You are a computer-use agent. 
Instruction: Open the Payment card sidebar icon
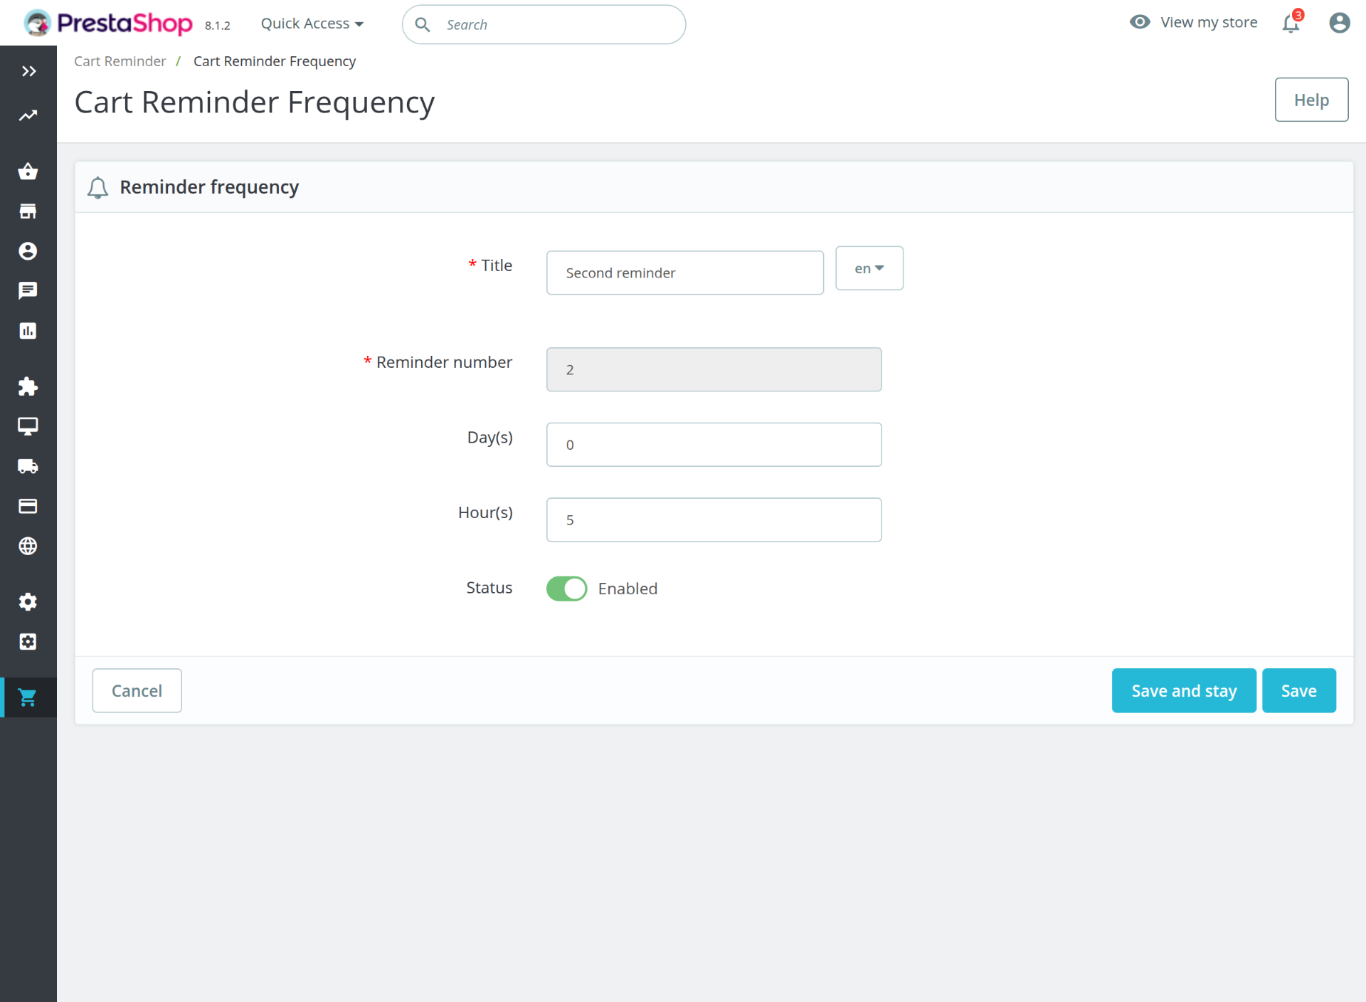(x=28, y=506)
